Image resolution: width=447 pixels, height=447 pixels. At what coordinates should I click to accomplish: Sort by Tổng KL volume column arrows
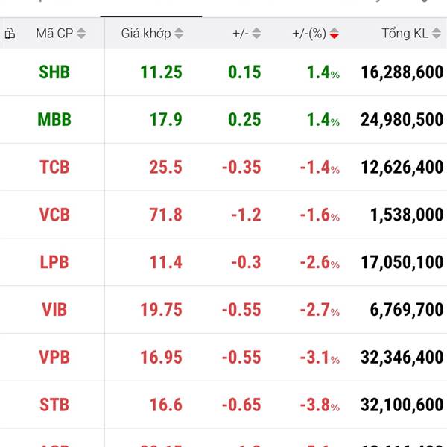(x=437, y=34)
